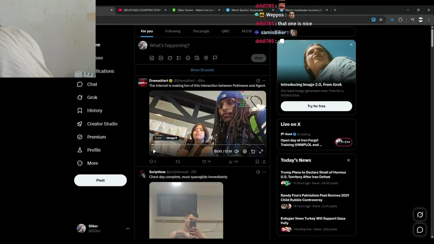Add media image icon in compose box
The width and height of the screenshot is (434, 244).
pos(152,58)
